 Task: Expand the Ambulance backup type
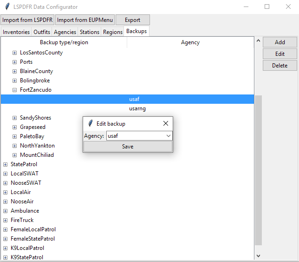click(6, 211)
